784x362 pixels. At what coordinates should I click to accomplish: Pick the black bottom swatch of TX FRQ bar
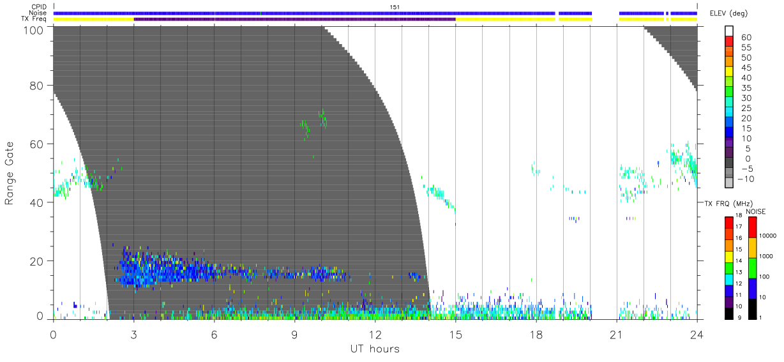(x=729, y=313)
